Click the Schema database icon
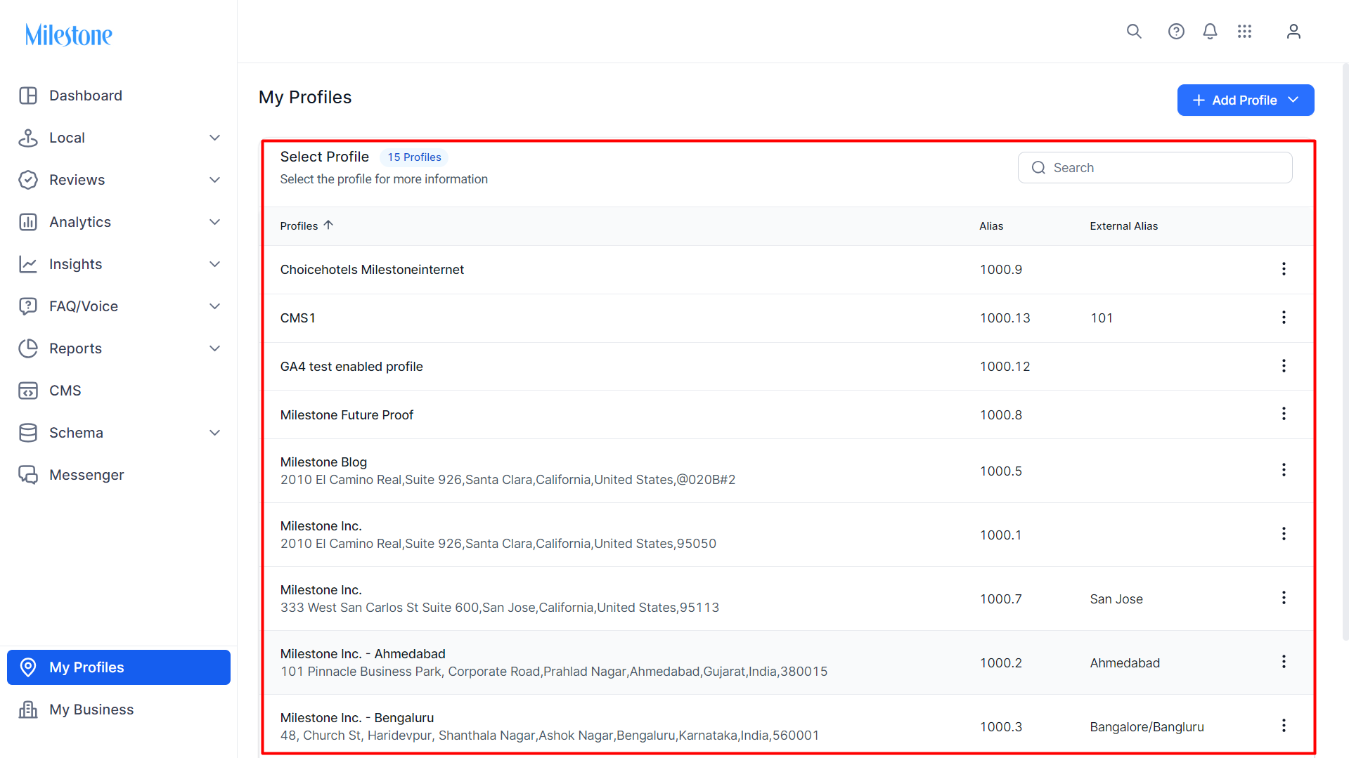This screenshot has height=758, width=1349. coord(28,433)
